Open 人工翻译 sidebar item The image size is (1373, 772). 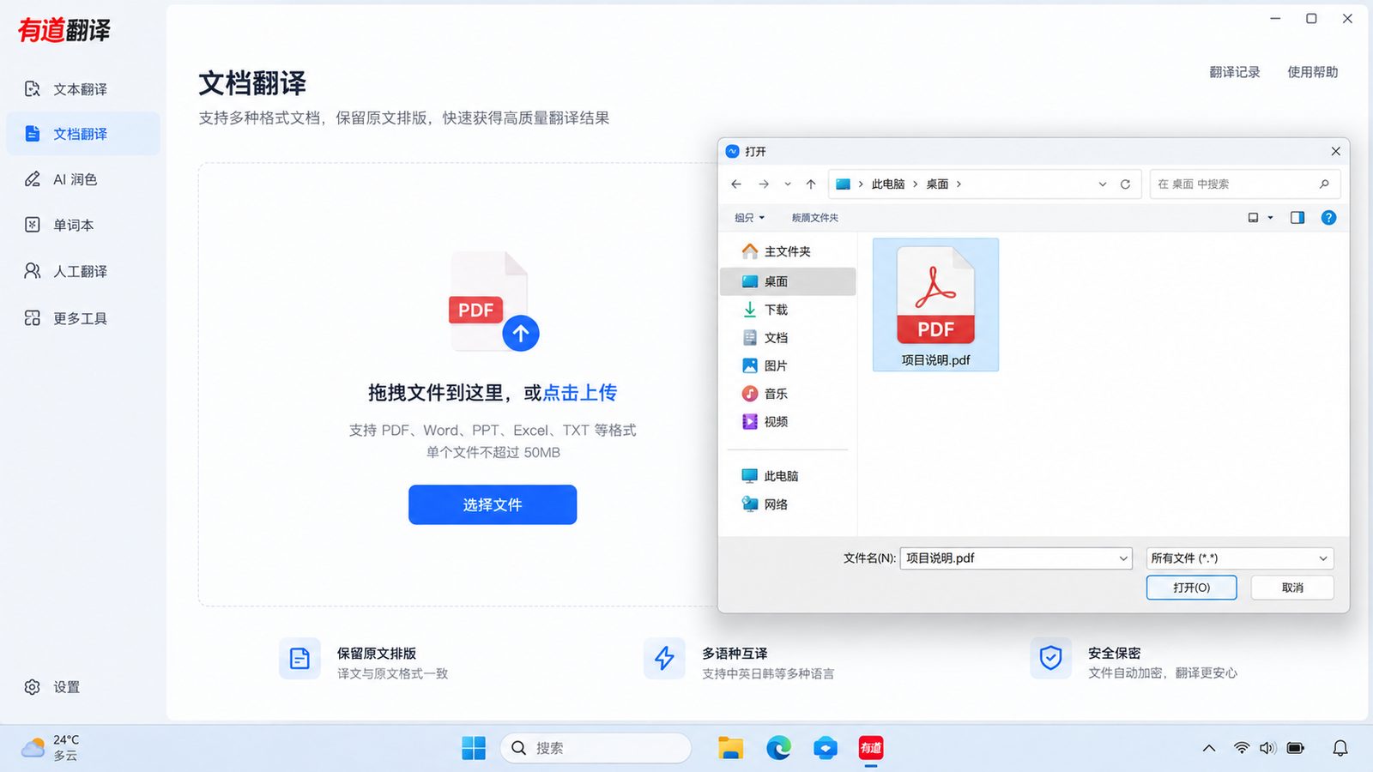(x=82, y=271)
